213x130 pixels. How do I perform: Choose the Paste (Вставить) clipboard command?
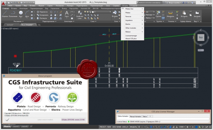[x=184, y=14]
